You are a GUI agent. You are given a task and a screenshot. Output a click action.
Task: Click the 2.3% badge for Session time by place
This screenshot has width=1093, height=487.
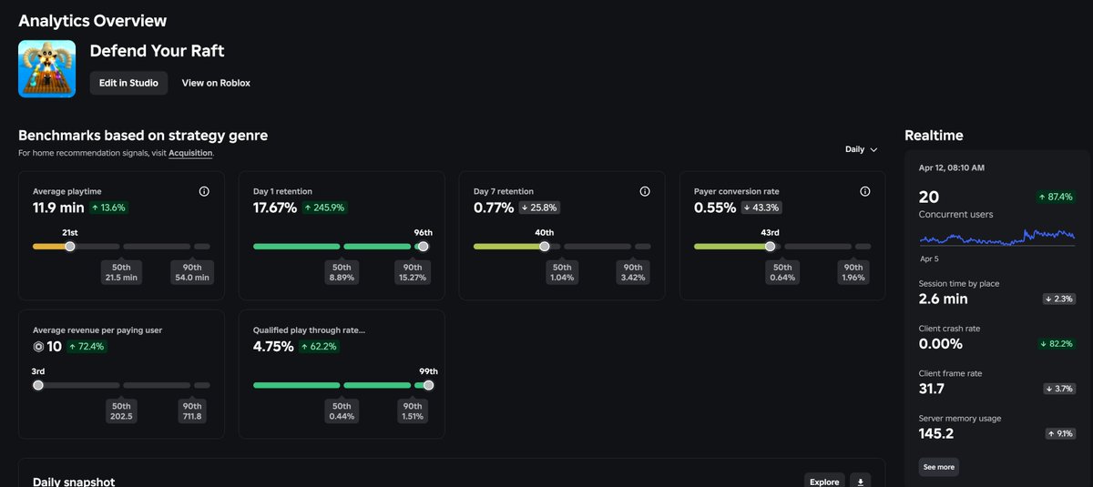(1058, 299)
